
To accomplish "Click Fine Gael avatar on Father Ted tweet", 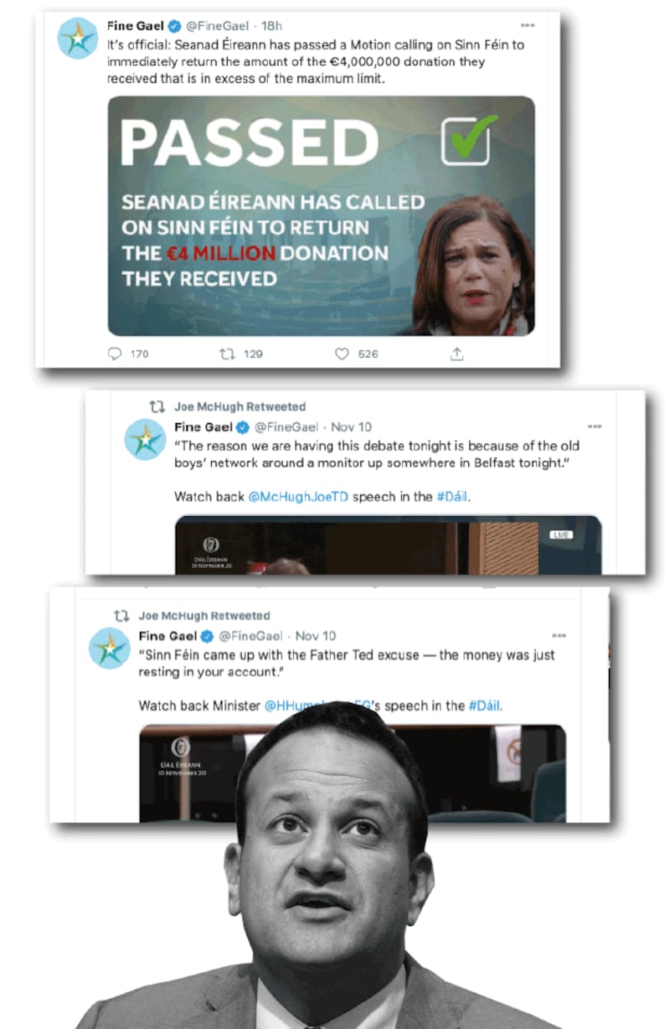I will (110, 649).
